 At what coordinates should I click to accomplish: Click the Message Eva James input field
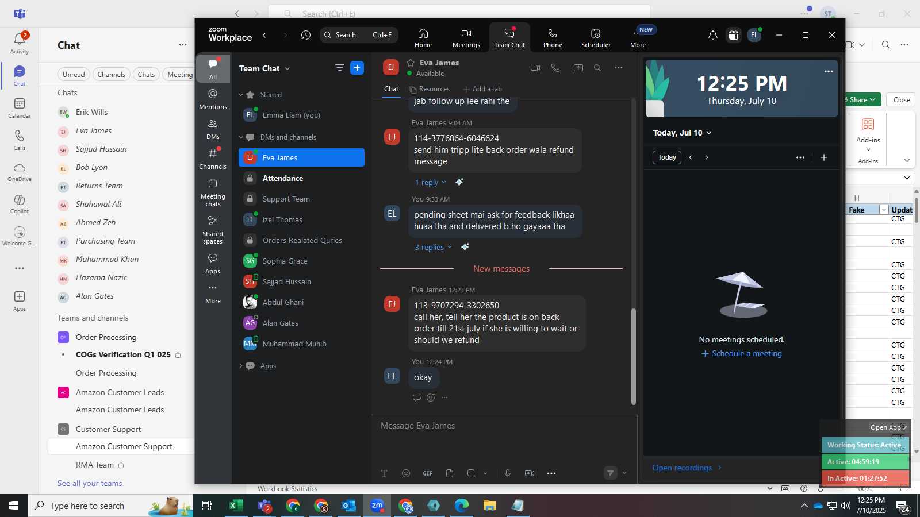coord(505,426)
